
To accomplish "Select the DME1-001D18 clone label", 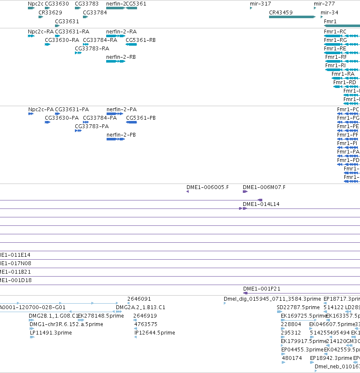I will [16, 280].
